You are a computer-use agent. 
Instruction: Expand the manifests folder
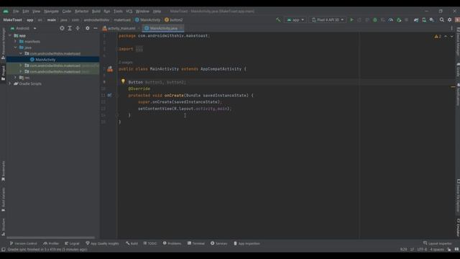[15, 42]
